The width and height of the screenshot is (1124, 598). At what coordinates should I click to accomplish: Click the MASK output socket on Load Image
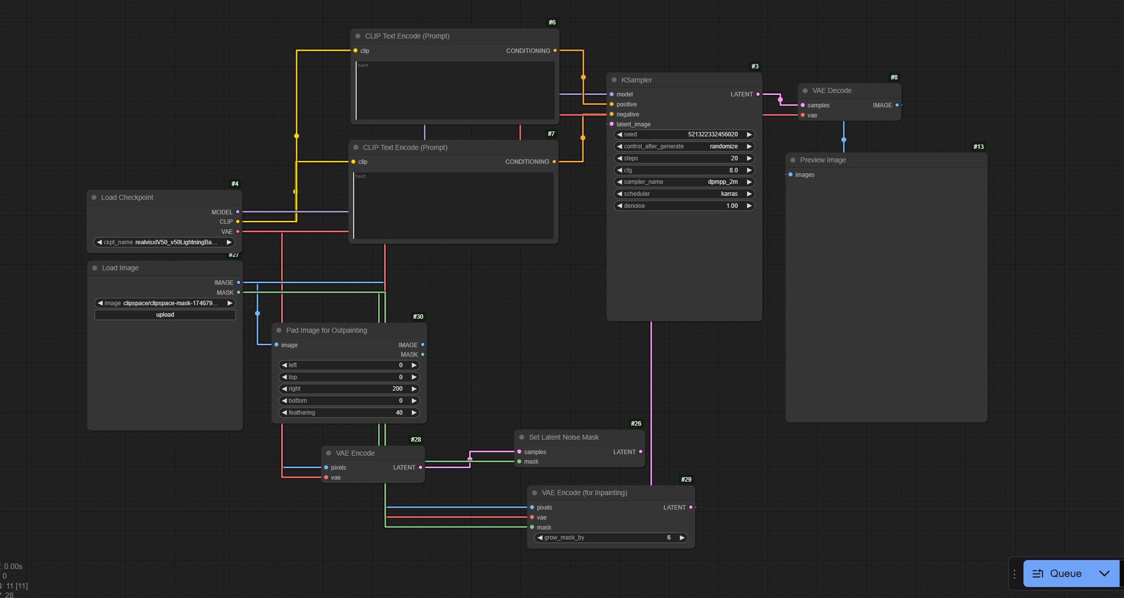click(239, 292)
